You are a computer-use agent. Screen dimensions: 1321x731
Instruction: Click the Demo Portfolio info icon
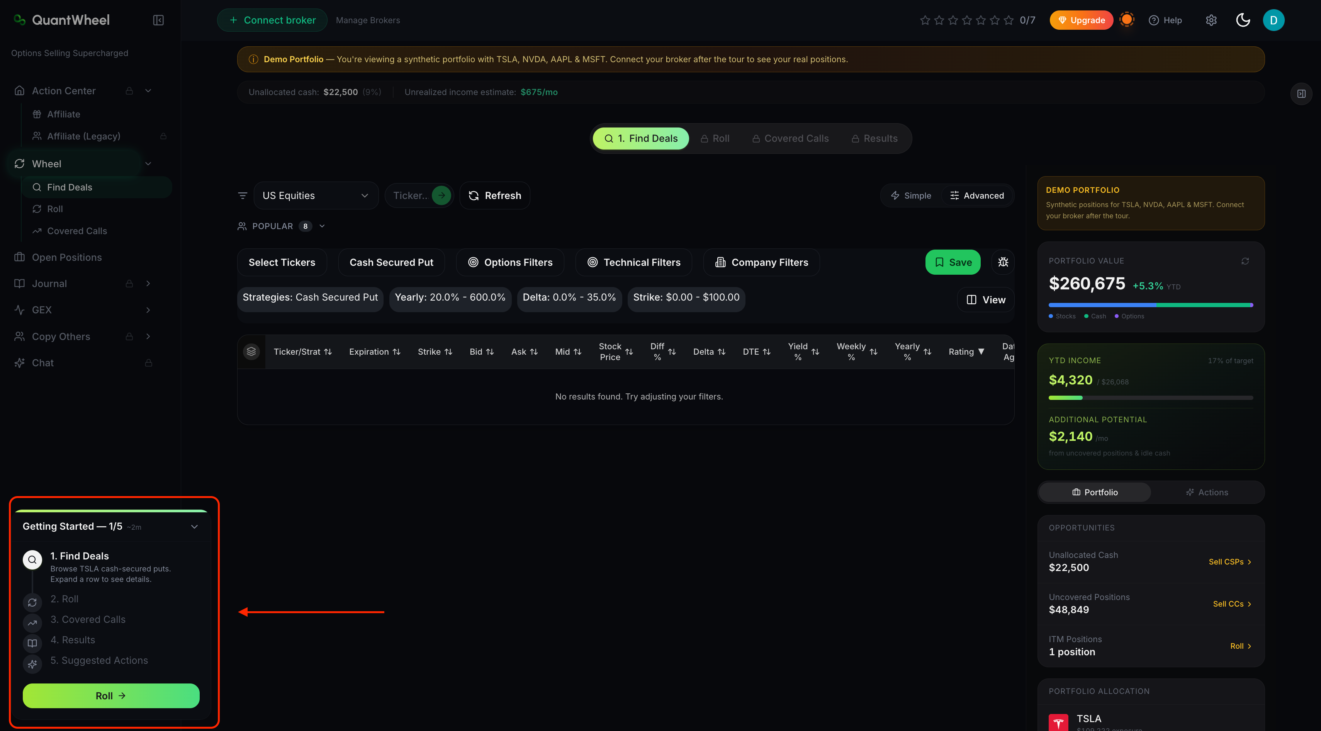[x=253, y=59]
